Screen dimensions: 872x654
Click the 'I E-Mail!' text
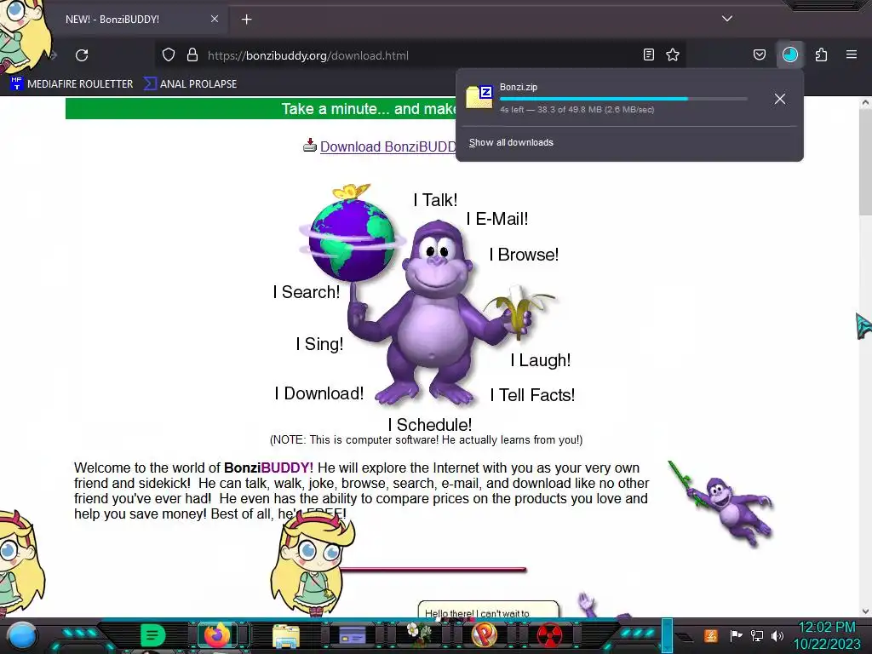click(497, 219)
